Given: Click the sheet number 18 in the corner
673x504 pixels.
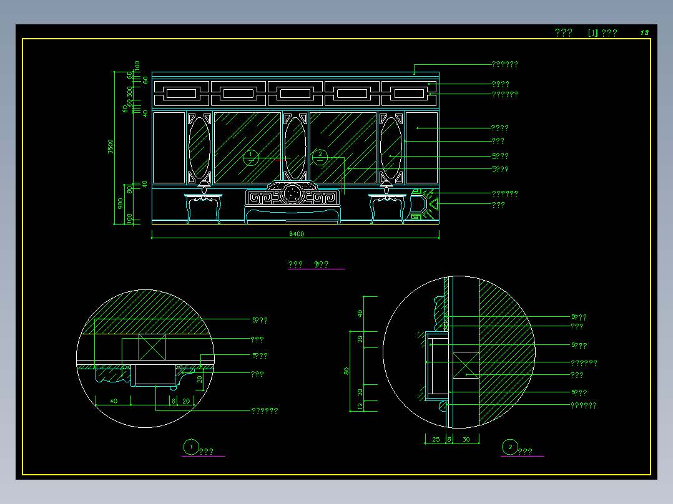Looking at the screenshot, I should (644, 32).
